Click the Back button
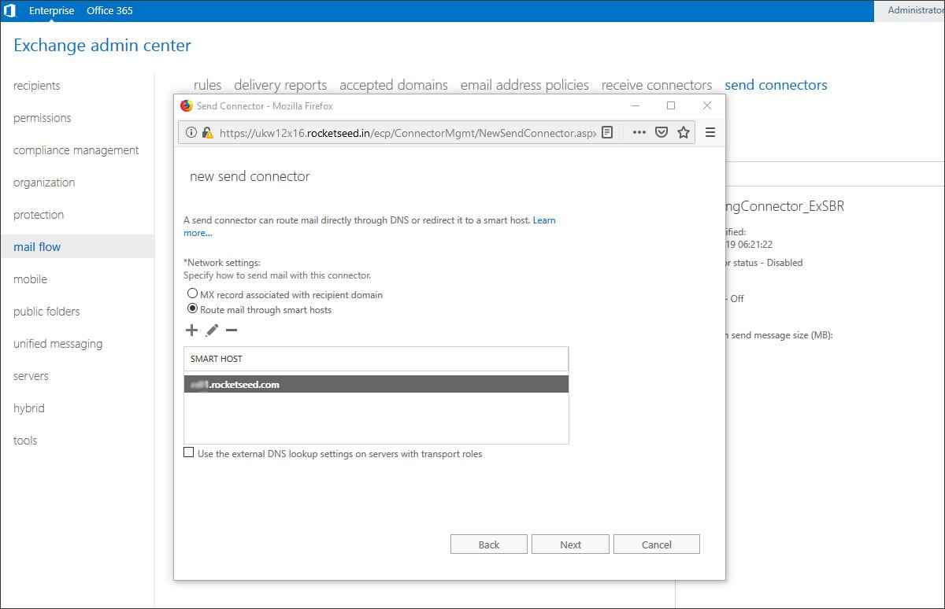945x609 pixels. tap(489, 544)
